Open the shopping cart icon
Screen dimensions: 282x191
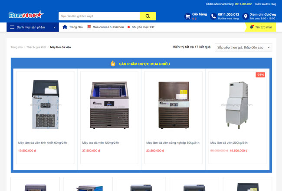187,16
